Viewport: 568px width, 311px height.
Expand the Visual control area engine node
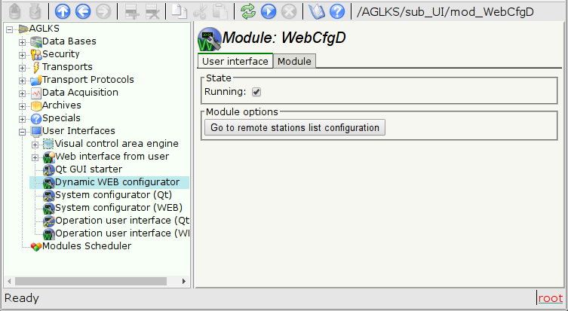(35, 144)
